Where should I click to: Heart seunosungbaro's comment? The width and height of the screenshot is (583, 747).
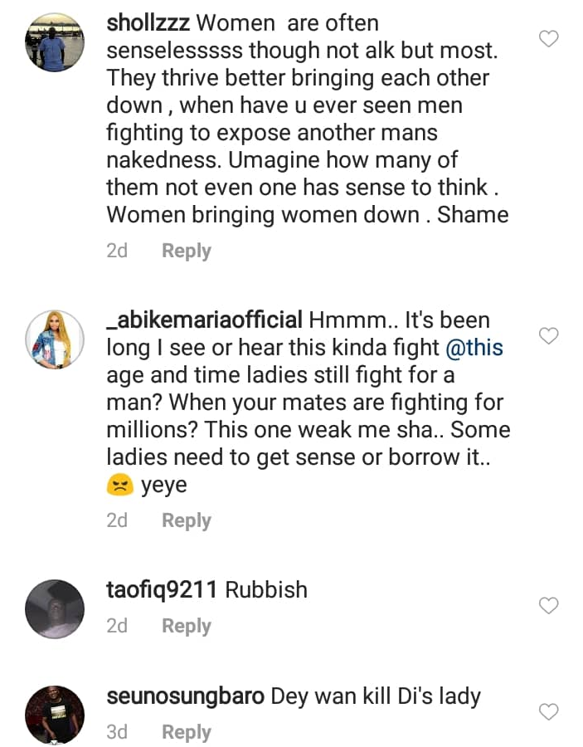click(549, 710)
